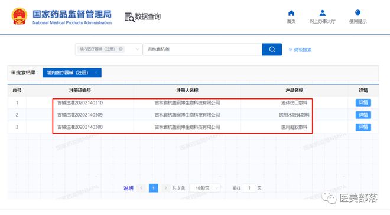Click registration number 吉械注准20202140308
This screenshot has width=390, height=215.
pos(80,127)
